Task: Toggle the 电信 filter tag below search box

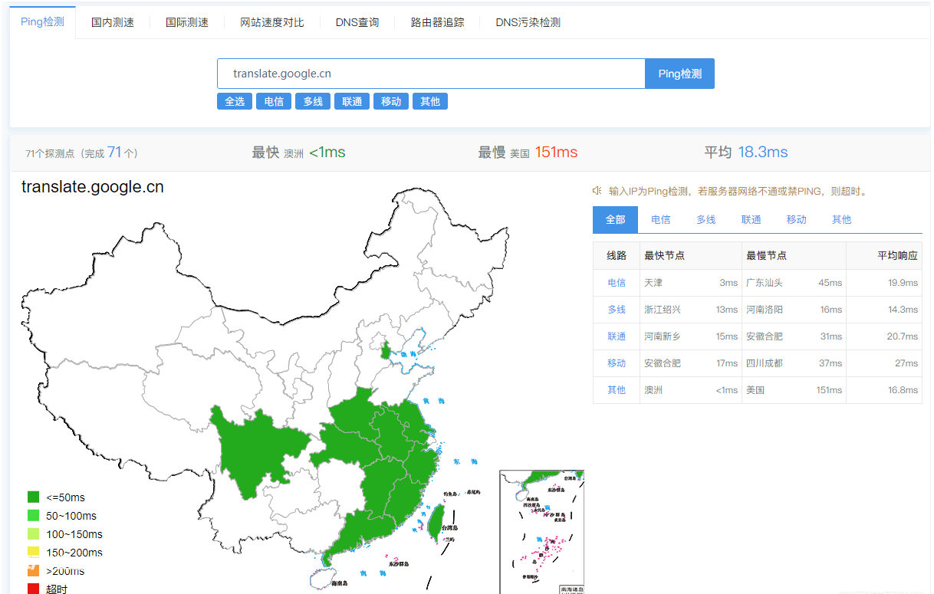Action: tap(274, 101)
